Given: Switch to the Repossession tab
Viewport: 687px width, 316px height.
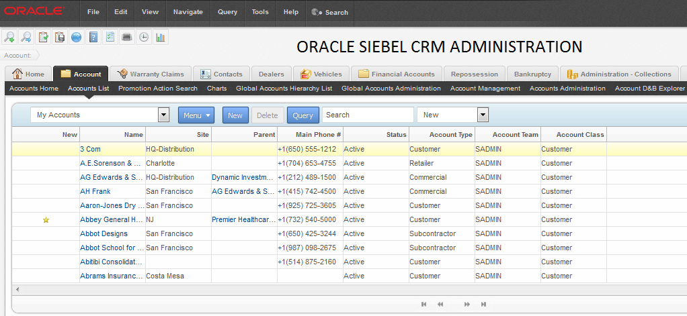Looking at the screenshot, I should coord(475,74).
